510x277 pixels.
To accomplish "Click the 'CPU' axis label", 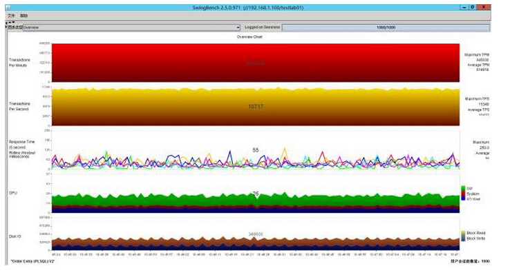I will (x=13, y=193).
